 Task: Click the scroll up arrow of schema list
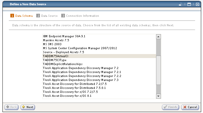click(x=158, y=37)
